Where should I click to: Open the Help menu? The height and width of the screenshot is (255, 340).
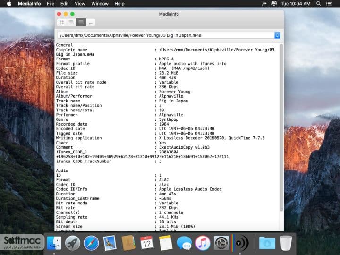(x=119, y=4)
